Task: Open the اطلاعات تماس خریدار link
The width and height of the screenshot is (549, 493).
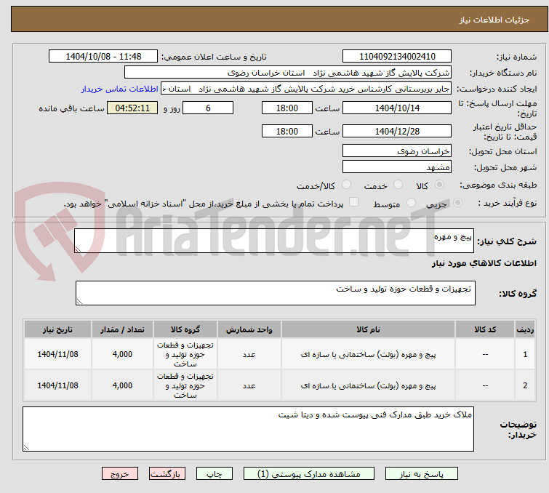Action: tap(120, 89)
